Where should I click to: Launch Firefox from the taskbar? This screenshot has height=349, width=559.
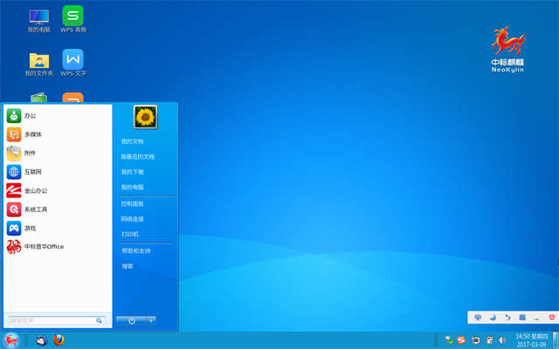[x=59, y=340]
